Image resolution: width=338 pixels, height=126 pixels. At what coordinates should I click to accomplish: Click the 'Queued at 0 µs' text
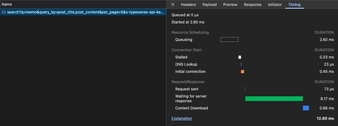pyautogui.click(x=185, y=15)
